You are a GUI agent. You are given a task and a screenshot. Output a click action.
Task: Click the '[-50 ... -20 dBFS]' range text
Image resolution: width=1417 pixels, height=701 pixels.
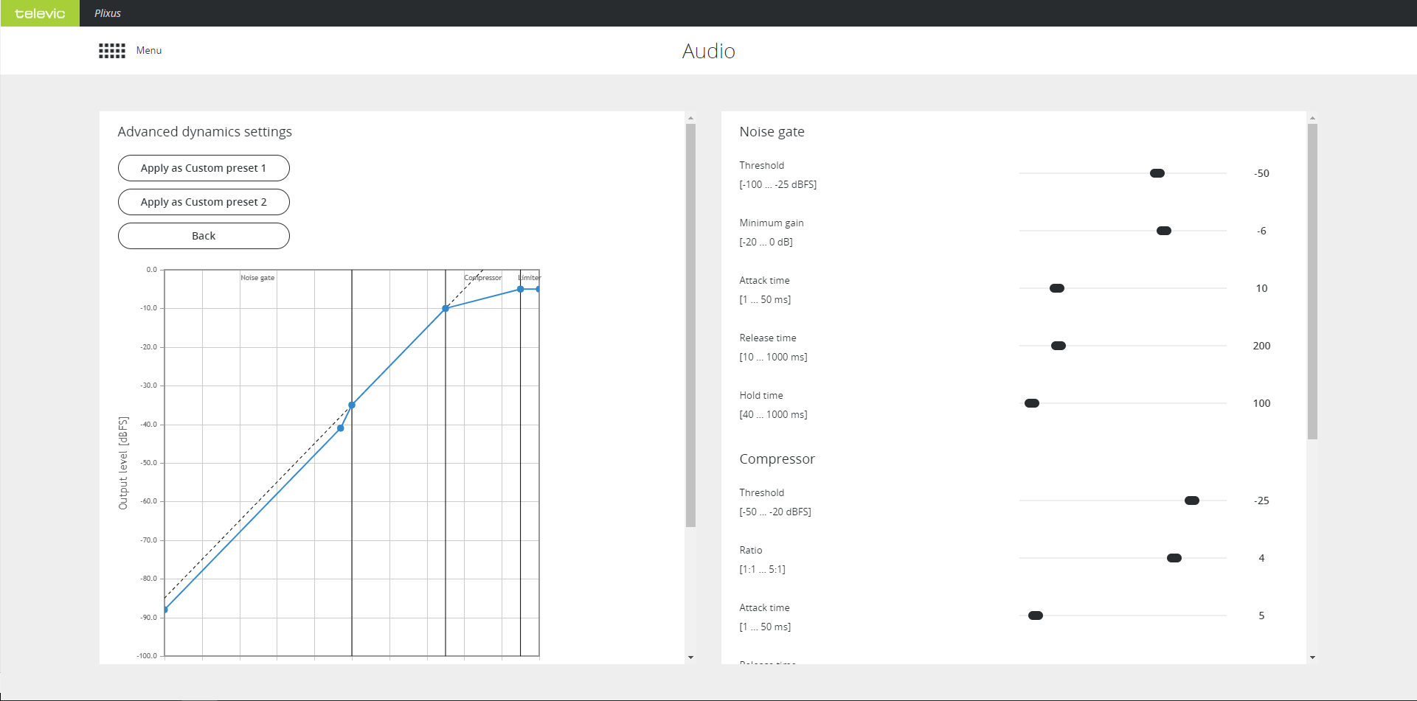pyautogui.click(x=775, y=512)
